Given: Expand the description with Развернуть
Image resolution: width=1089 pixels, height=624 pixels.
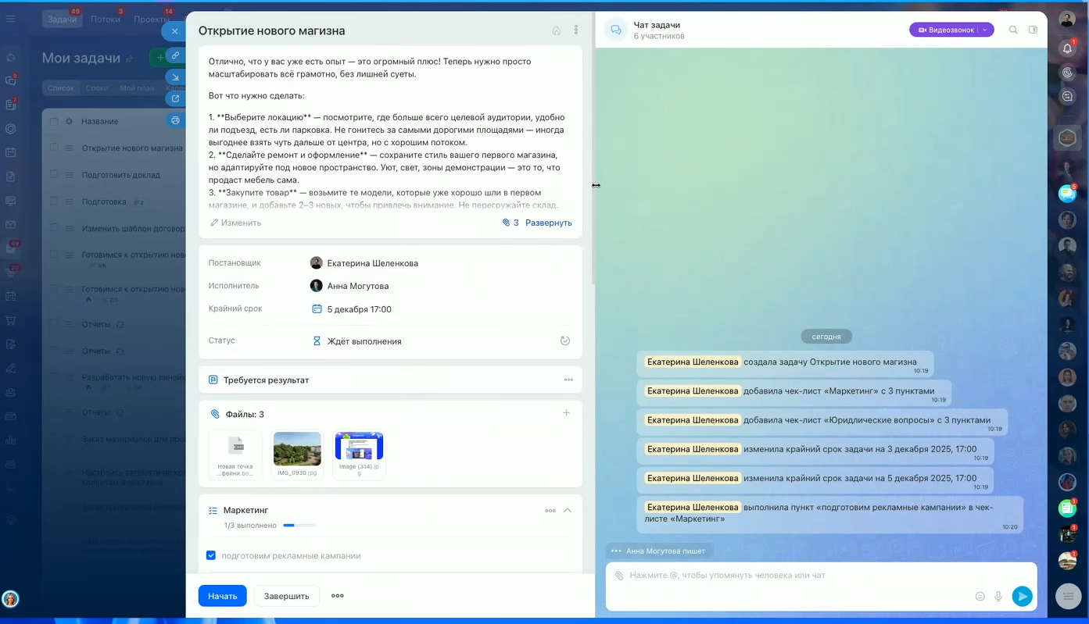Looking at the screenshot, I should pos(549,223).
